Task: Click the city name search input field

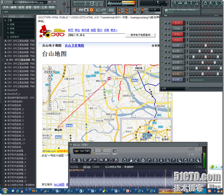Action: coord(96,35)
